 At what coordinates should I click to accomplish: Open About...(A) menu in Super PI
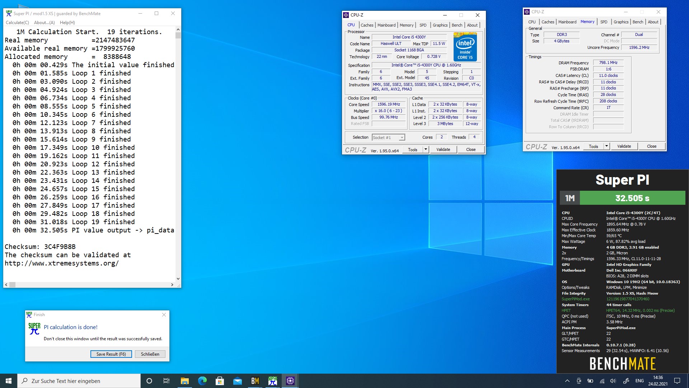(44, 22)
